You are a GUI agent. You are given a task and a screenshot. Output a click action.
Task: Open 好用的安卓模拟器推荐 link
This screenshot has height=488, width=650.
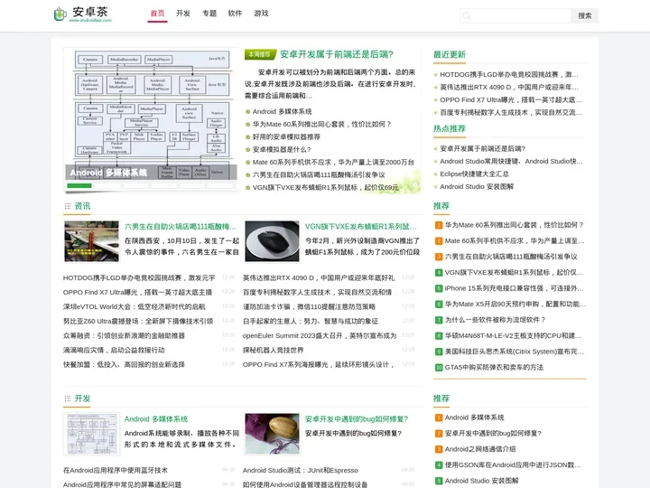(x=286, y=137)
